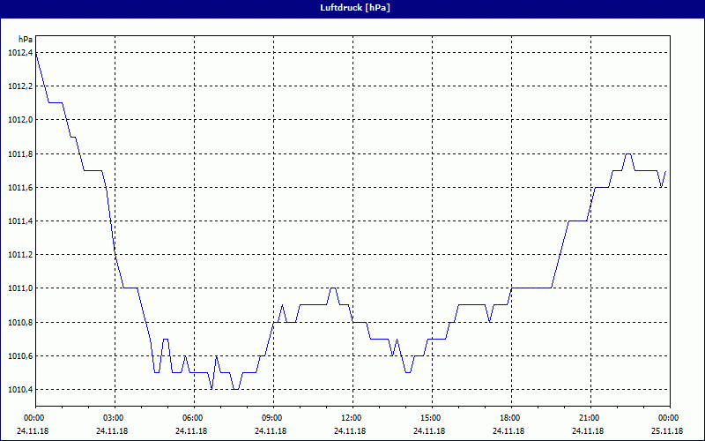Image resolution: width=705 pixels, height=441 pixels.
Task: Click the curve's 1011,8 peak after 21:00
Action: pos(628,154)
